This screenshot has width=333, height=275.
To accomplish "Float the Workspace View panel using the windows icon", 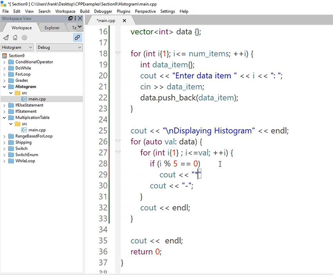I will 70,18.
